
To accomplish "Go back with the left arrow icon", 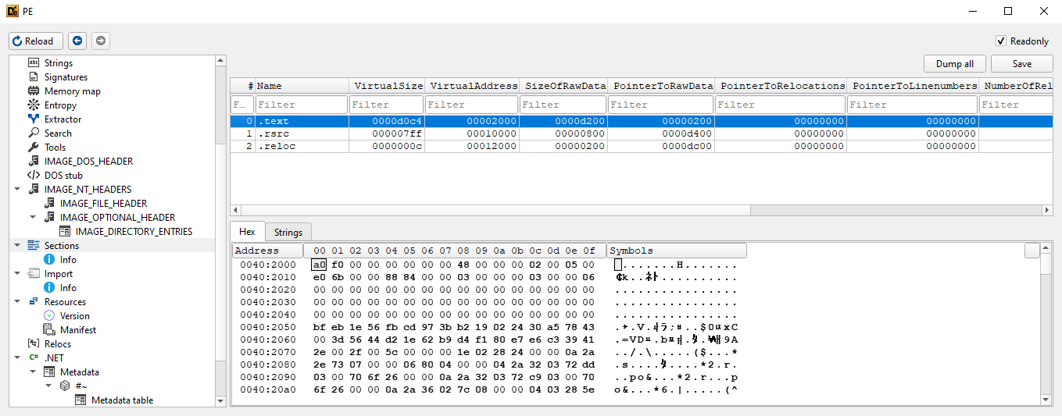I will [77, 41].
